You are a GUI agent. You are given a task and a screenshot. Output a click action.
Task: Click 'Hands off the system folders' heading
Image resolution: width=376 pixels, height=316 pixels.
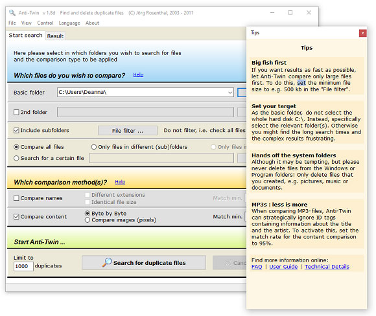pos(294,155)
